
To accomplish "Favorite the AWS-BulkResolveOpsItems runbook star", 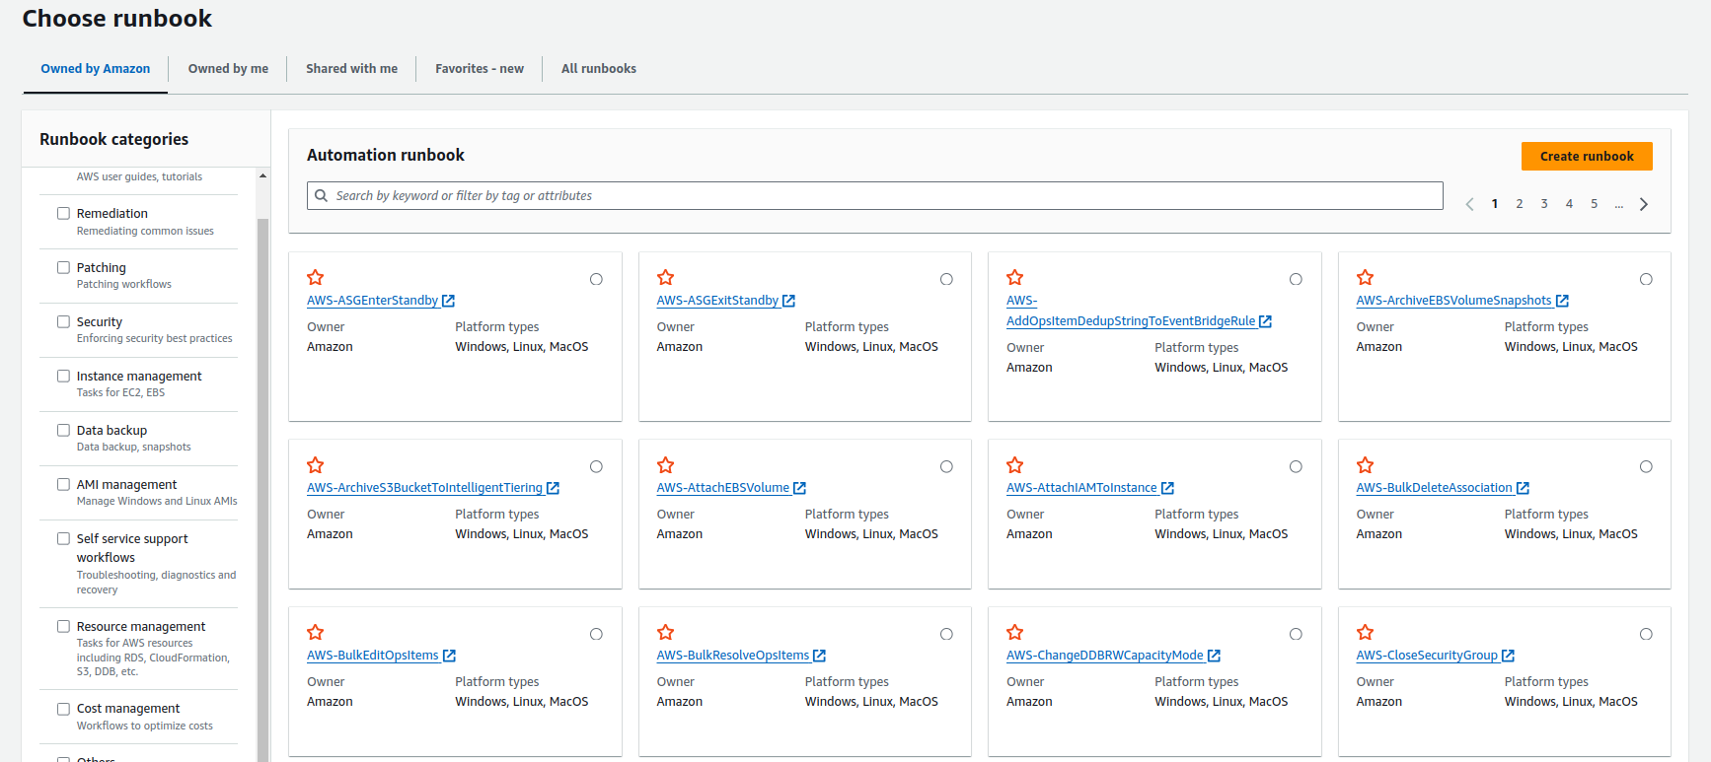I will 666,633.
